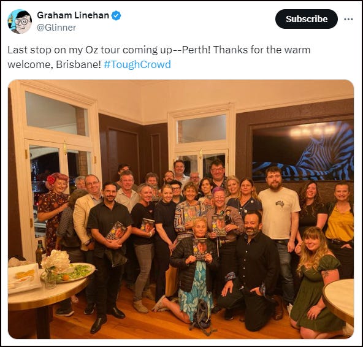Click the Graham Linehan display name
Screen dimensions: 363x347
click(x=73, y=15)
